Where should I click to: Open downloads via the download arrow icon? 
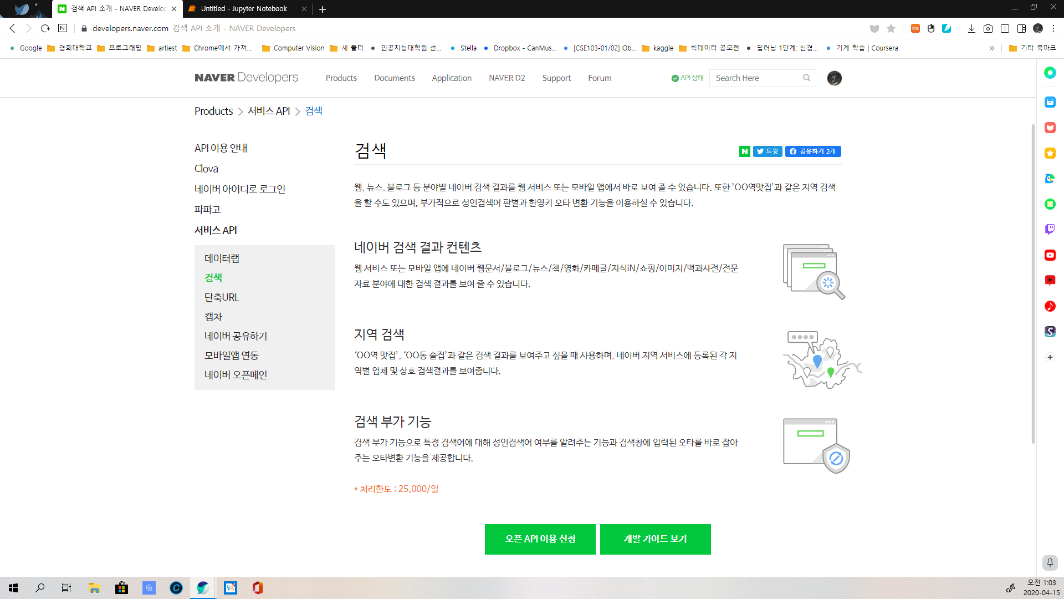point(971,28)
